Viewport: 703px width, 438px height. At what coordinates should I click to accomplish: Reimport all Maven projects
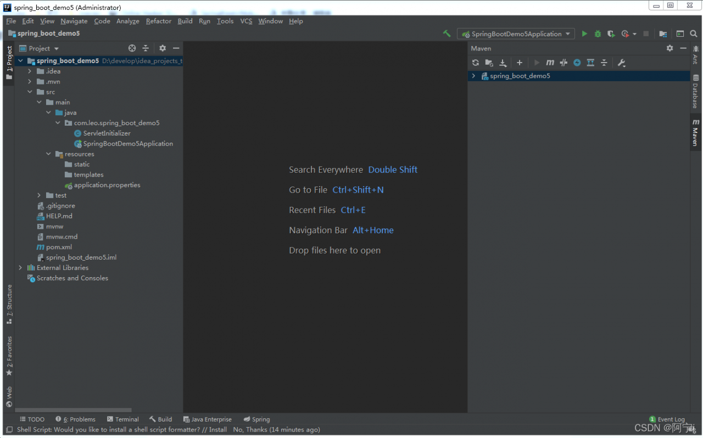(476, 63)
